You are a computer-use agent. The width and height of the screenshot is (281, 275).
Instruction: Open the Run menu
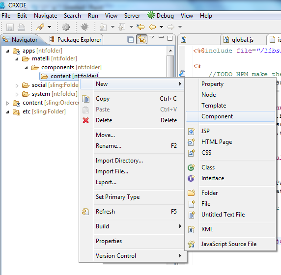pyautogui.click(x=93, y=16)
